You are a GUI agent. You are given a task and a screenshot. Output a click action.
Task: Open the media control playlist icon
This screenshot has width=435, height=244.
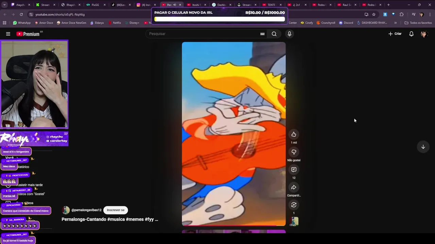point(414,15)
